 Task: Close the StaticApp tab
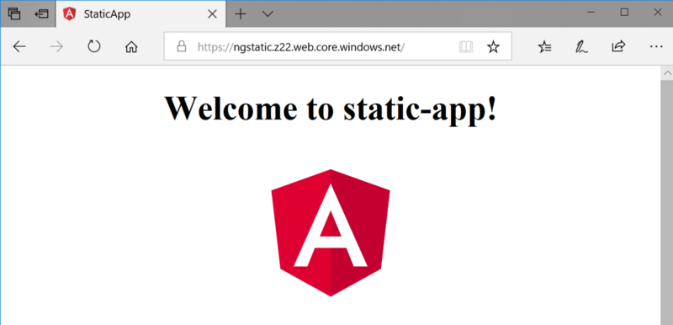click(x=212, y=14)
